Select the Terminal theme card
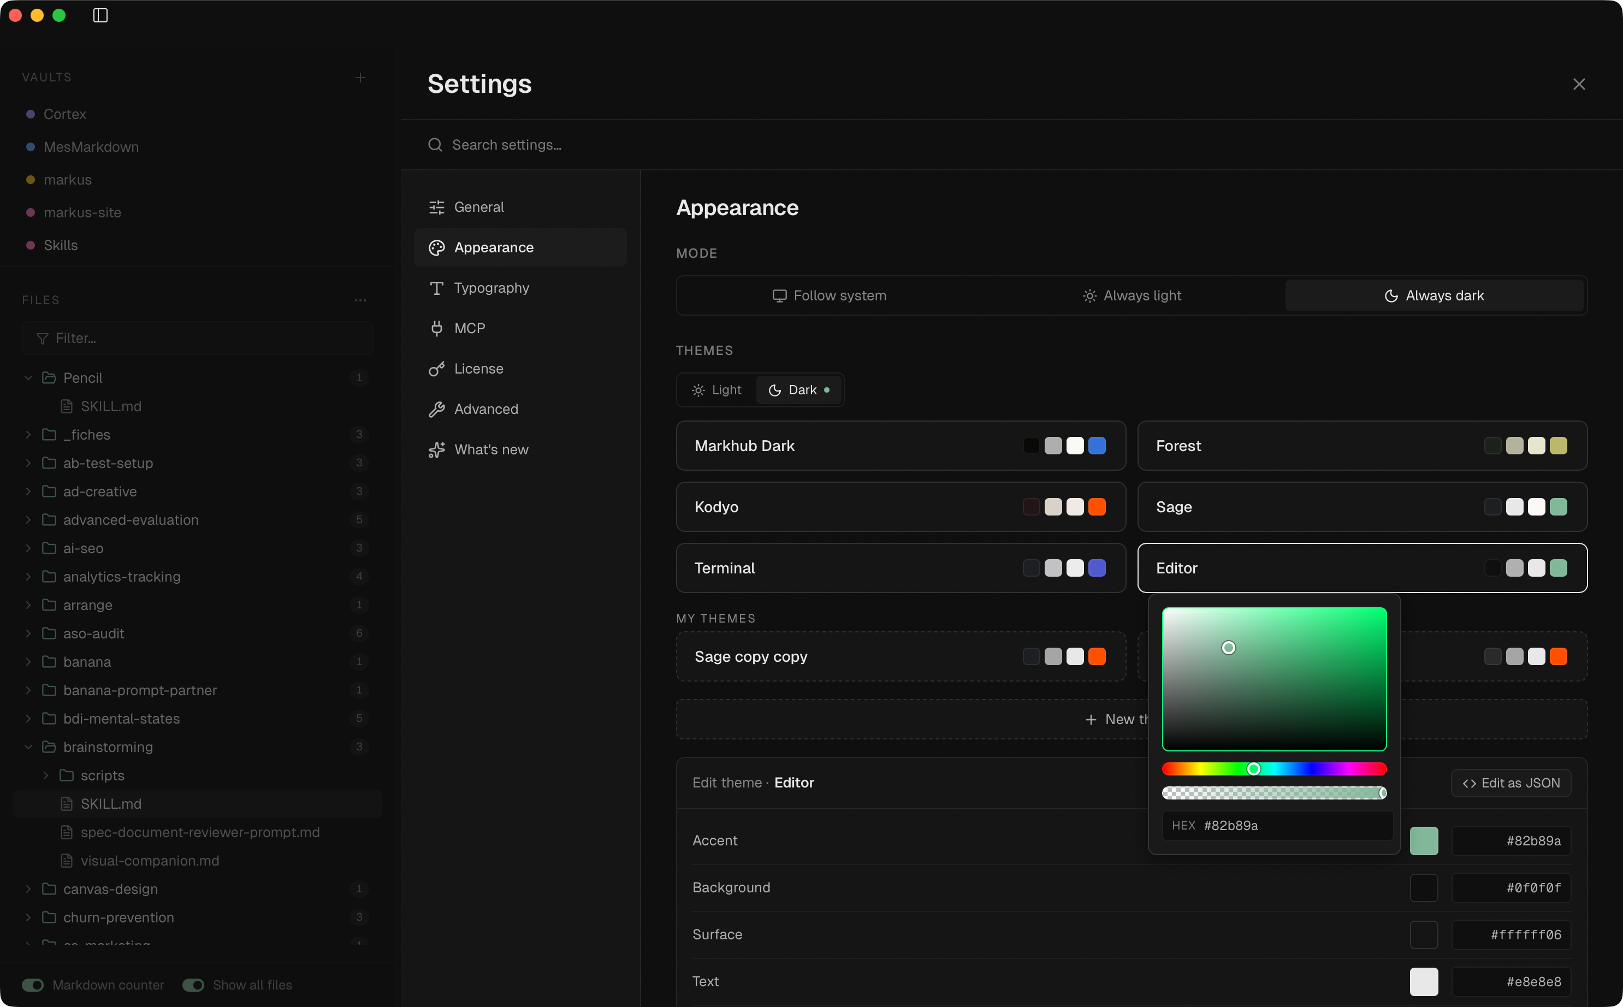 (901, 568)
